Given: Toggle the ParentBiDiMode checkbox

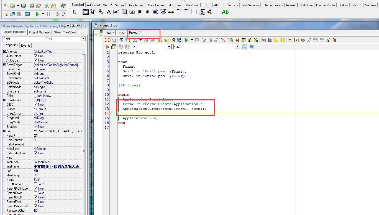Looking at the screenshot, I should [35, 189].
